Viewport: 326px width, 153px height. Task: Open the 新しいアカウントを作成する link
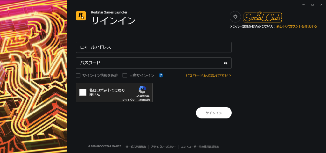click(x=296, y=26)
